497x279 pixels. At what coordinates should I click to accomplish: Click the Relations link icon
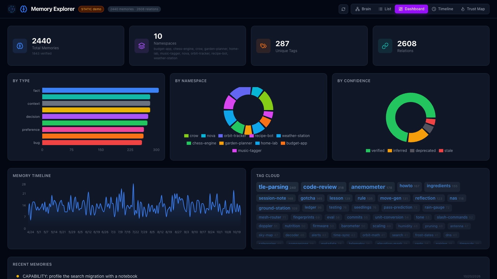click(385, 46)
